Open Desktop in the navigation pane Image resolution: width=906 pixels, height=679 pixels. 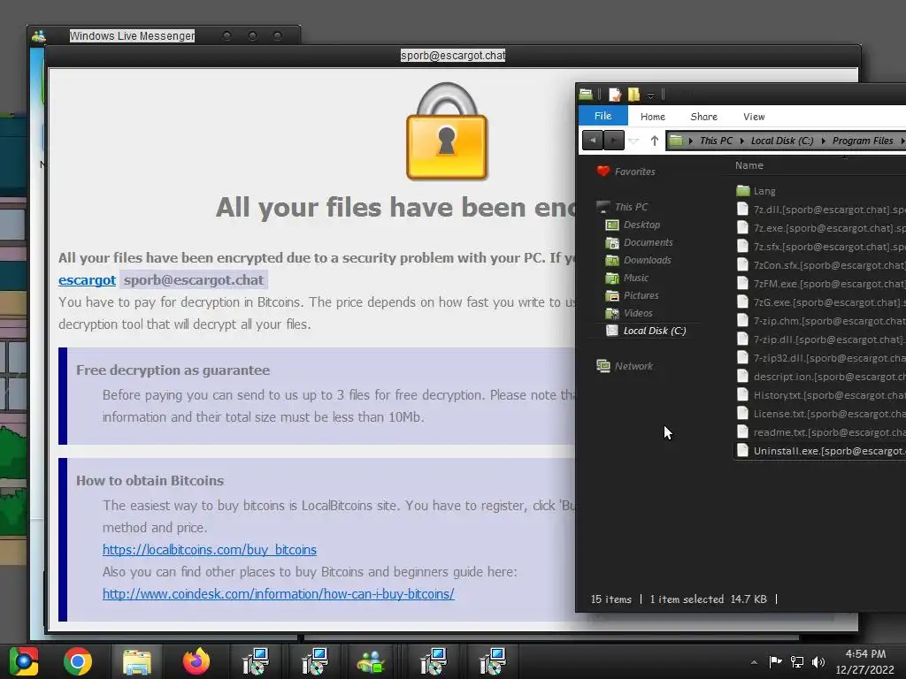click(641, 225)
